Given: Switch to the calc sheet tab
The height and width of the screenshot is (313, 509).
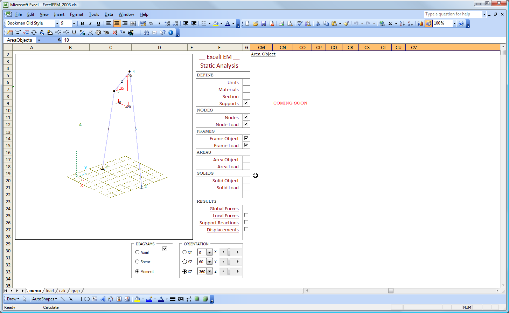Looking at the screenshot, I should click(x=63, y=291).
